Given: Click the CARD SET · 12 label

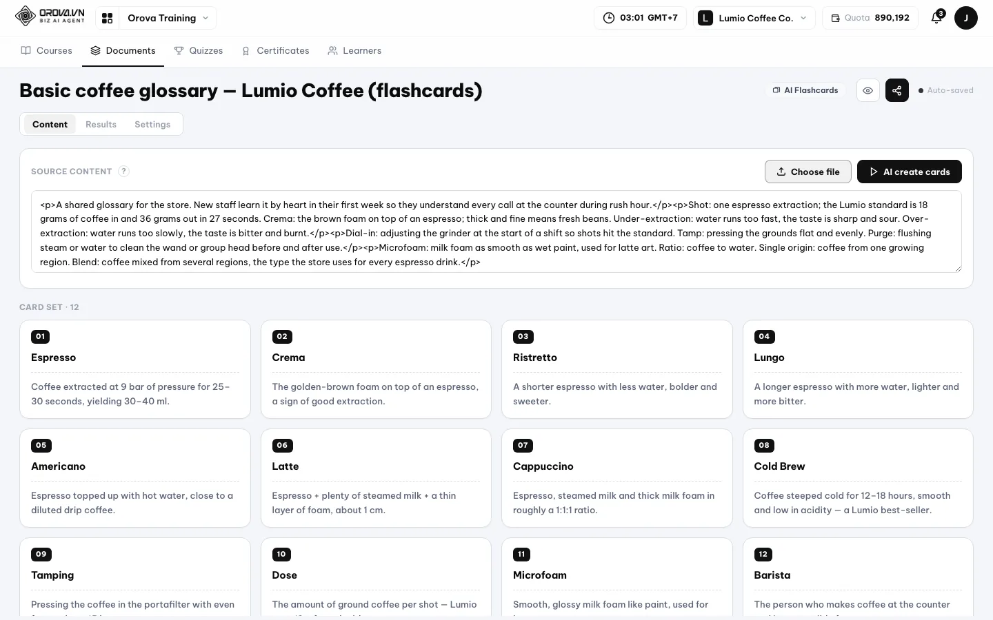Looking at the screenshot, I should (49, 307).
